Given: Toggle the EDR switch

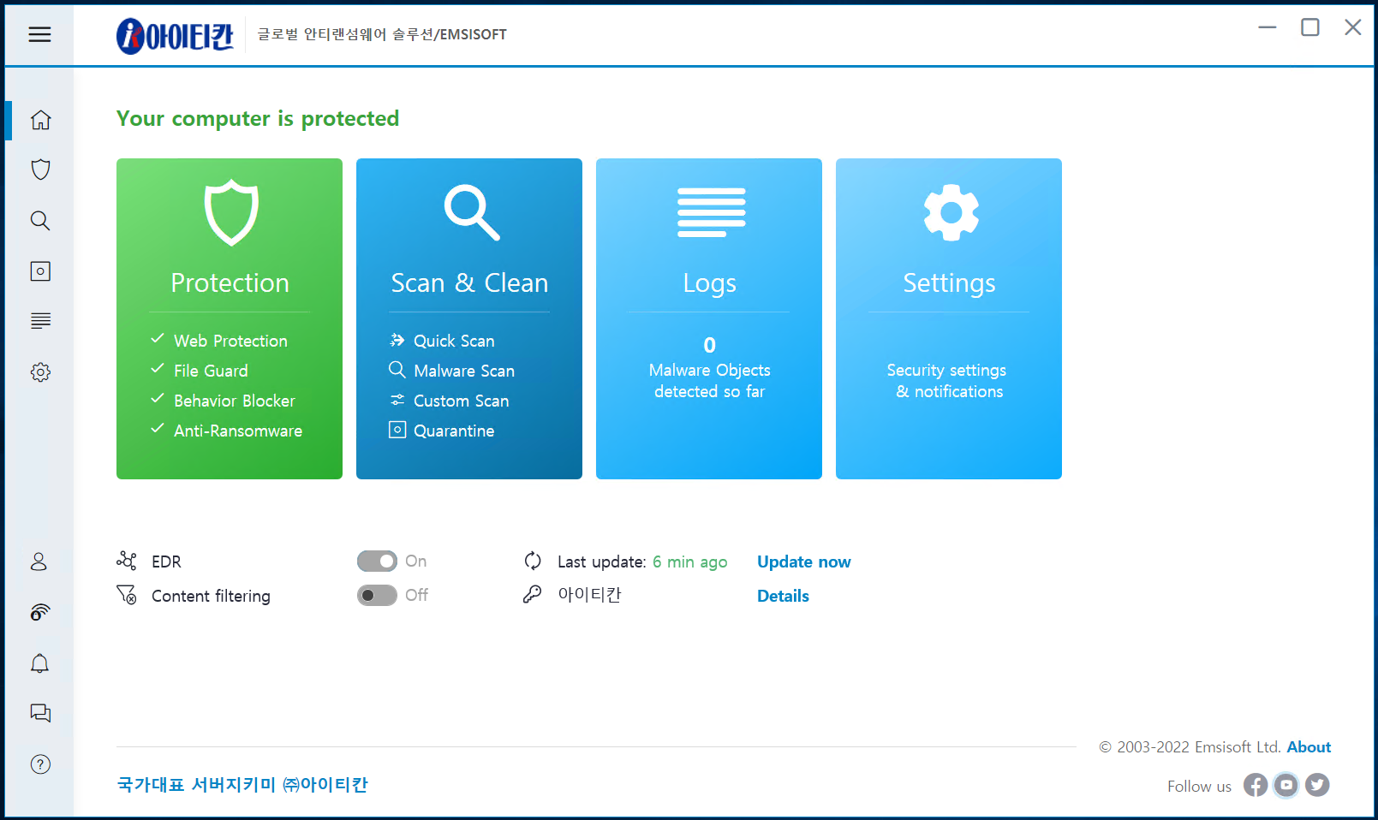Looking at the screenshot, I should click(x=377, y=561).
